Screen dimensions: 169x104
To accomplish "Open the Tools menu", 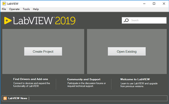I will pos(26,9).
